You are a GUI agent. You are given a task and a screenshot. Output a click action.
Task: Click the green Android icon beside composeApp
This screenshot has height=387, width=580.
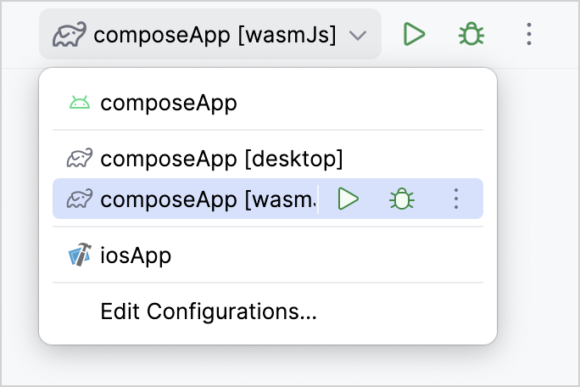pyautogui.click(x=80, y=104)
